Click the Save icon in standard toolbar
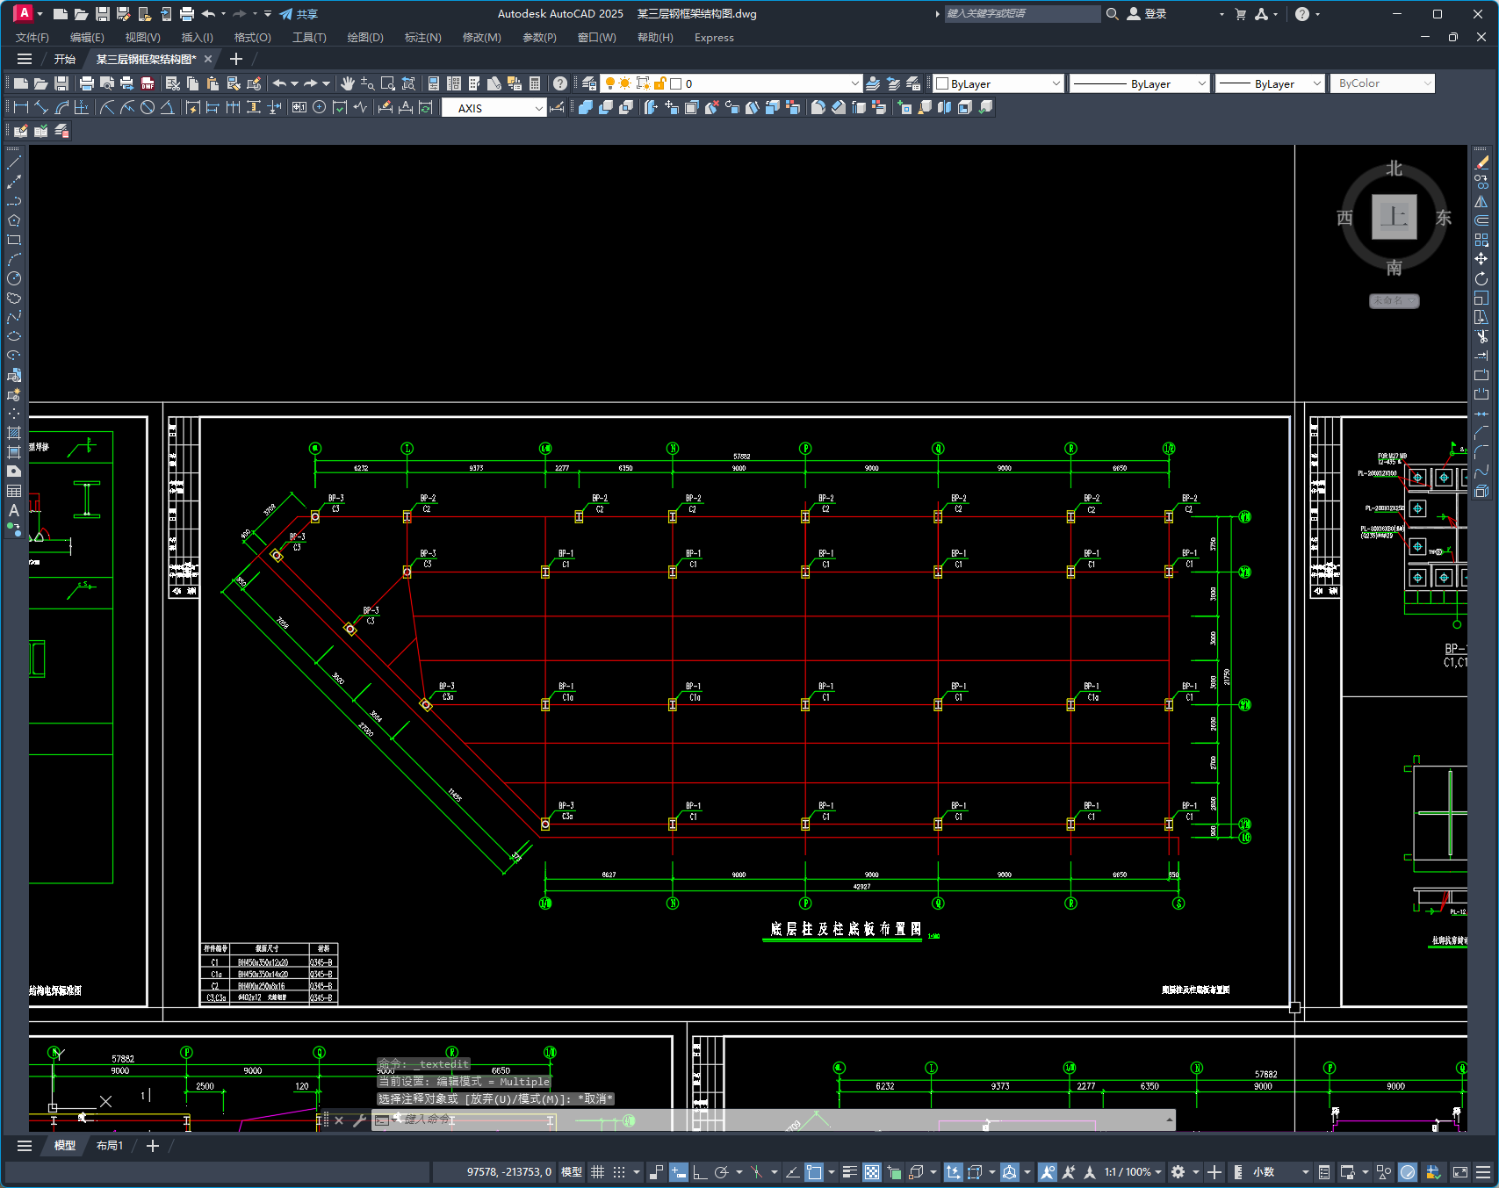Viewport: 1499px width, 1188px height. pos(61,83)
